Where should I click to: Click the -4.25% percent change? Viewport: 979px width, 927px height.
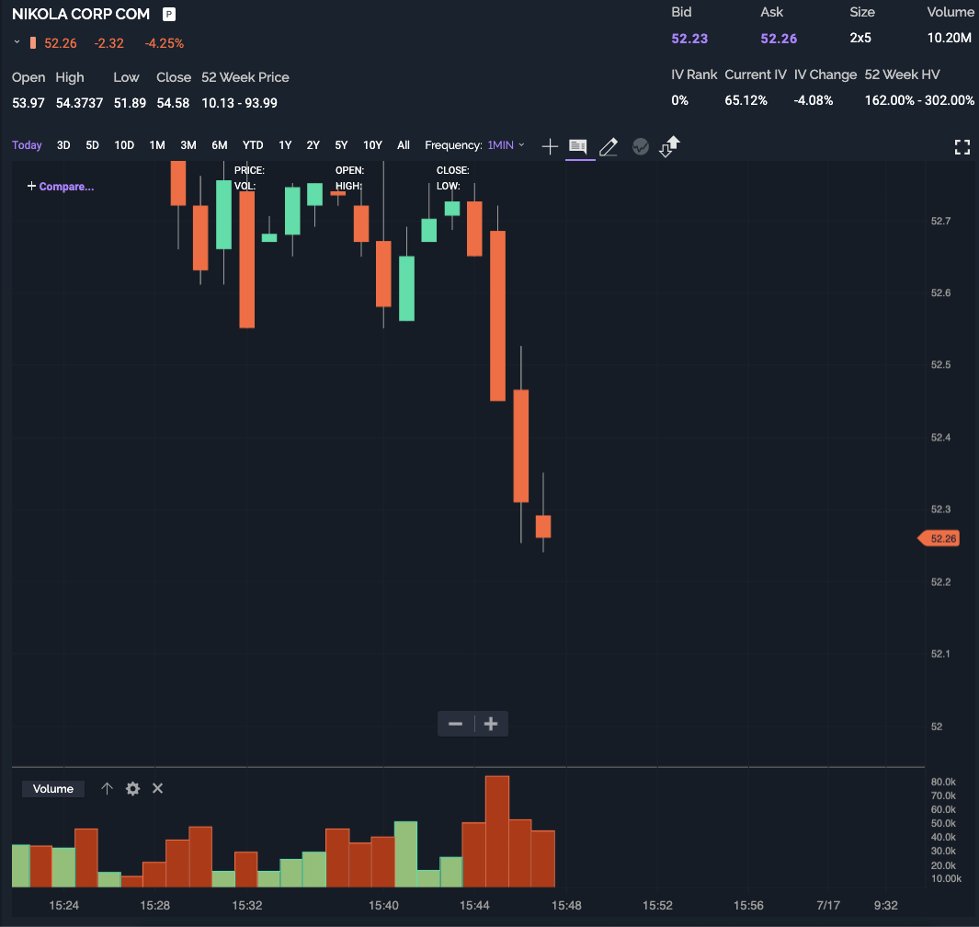pyautogui.click(x=165, y=43)
